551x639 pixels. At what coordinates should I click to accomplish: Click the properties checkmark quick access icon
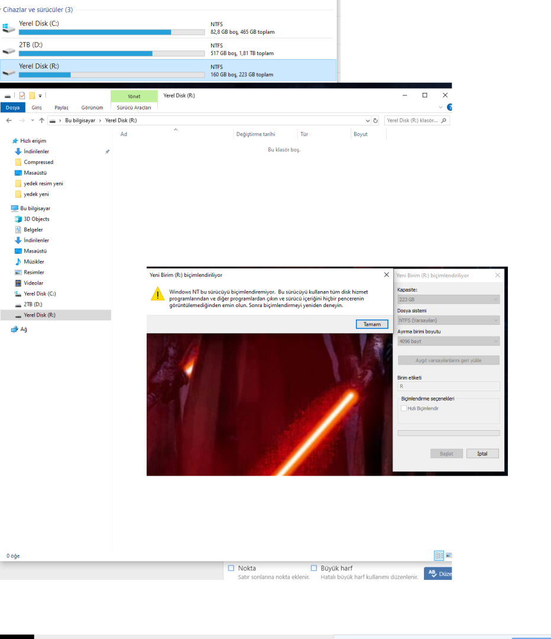click(22, 96)
